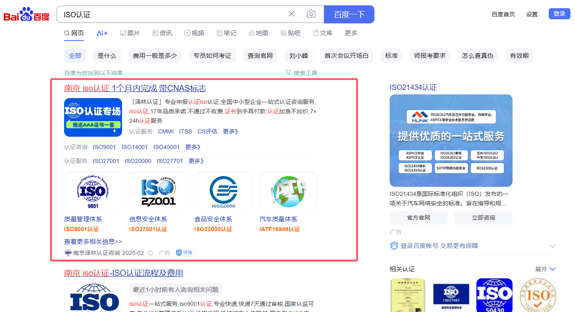Click the 保障 shield badge icon
This screenshot has height=312, width=575.
click(x=185, y=253)
